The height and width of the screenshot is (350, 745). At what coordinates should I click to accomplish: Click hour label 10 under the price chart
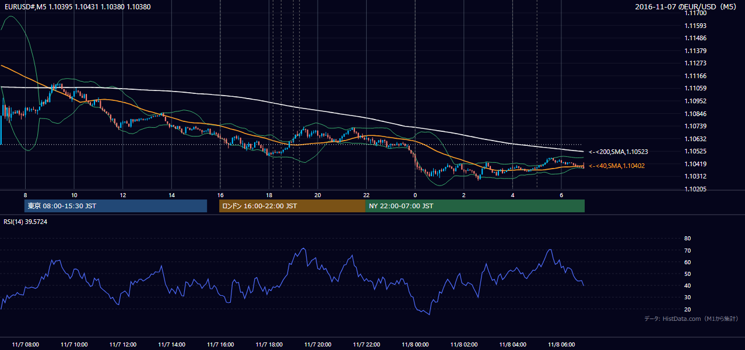tap(74, 194)
